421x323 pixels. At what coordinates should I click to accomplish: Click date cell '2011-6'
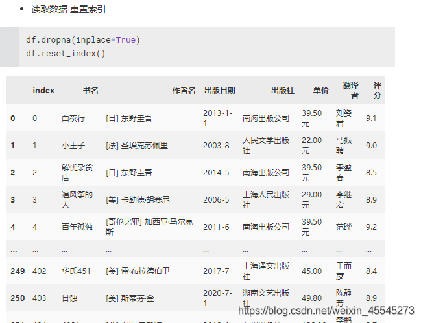[216, 227]
